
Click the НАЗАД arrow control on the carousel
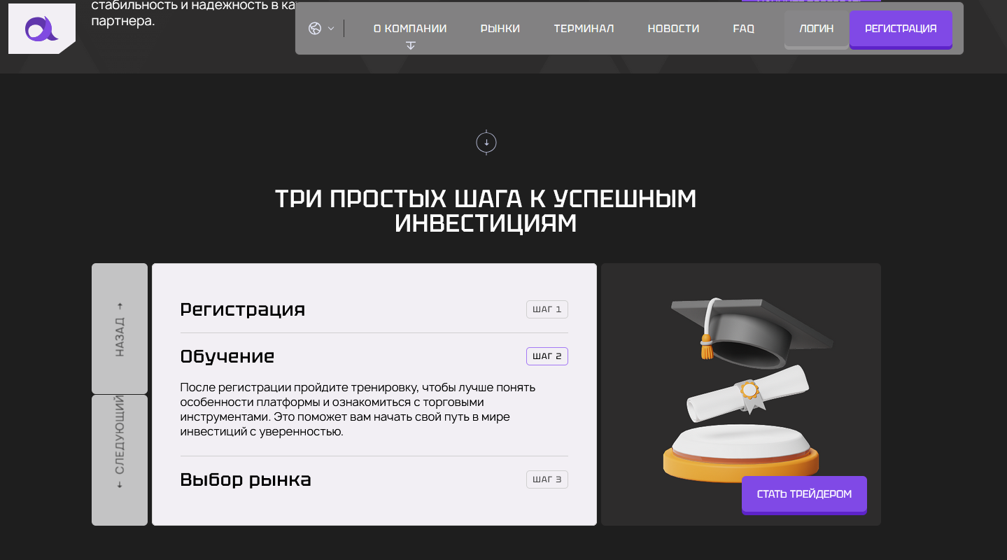point(119,328)
